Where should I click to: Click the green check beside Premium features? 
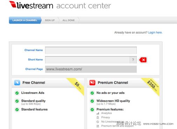92,110
